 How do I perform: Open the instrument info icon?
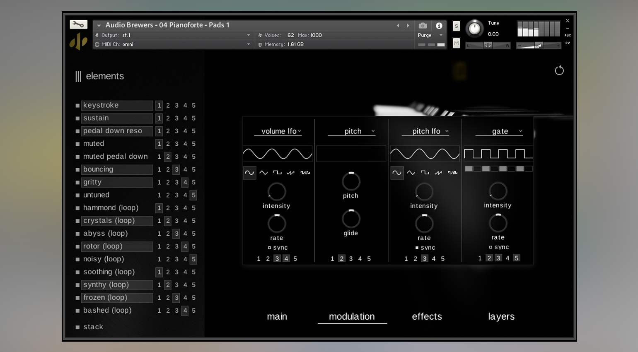point(439,26)
